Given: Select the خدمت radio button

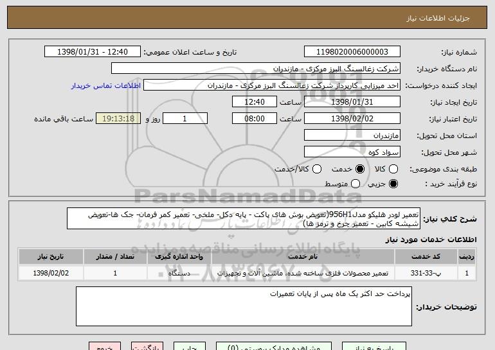Looking at the screenshot, I should [359, 169].
